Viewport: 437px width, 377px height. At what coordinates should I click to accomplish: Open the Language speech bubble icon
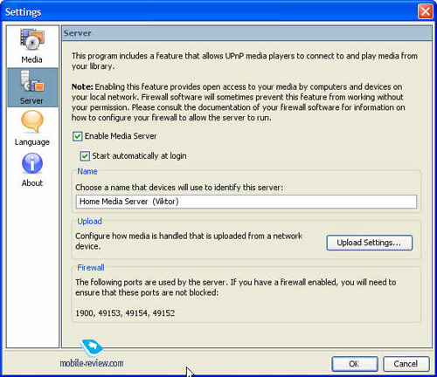click(x=32, y=121)
